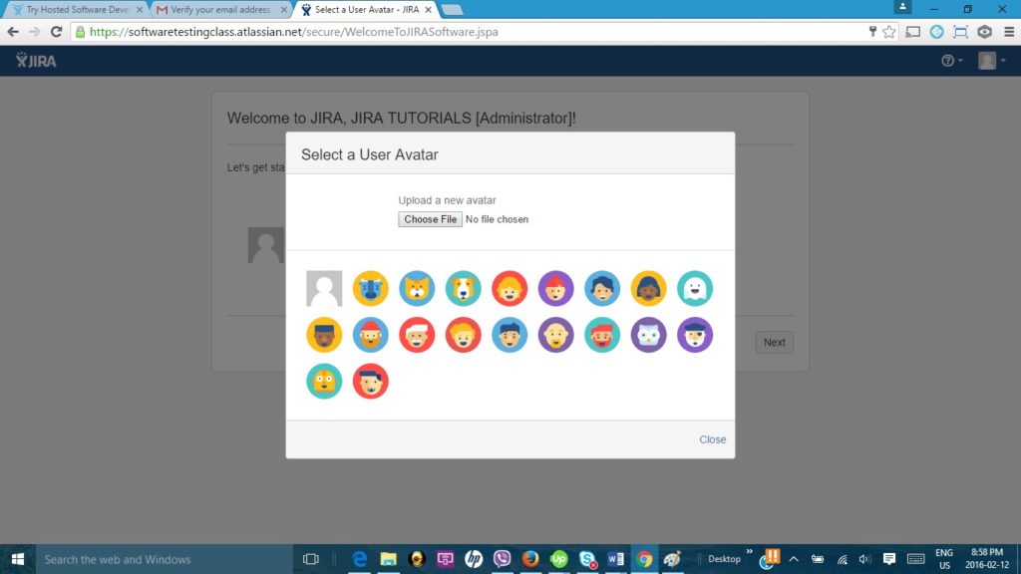This screenshot has height=574, width=1021.
Task: Click the Choose File button
Action: point(431,219)
